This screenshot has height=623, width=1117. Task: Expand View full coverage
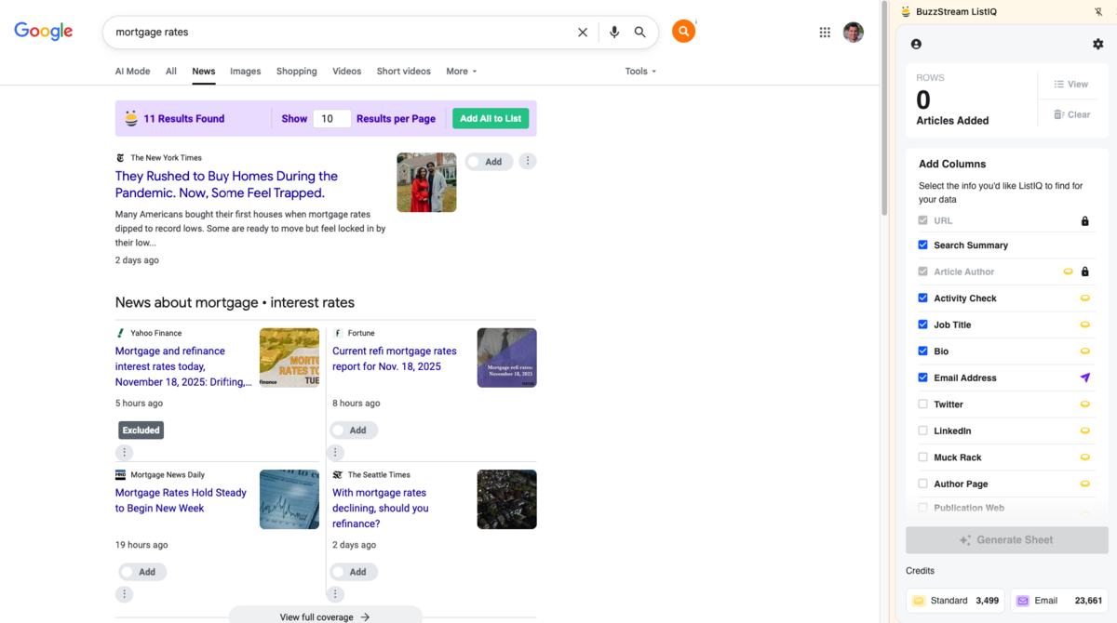tap(325, 616)
